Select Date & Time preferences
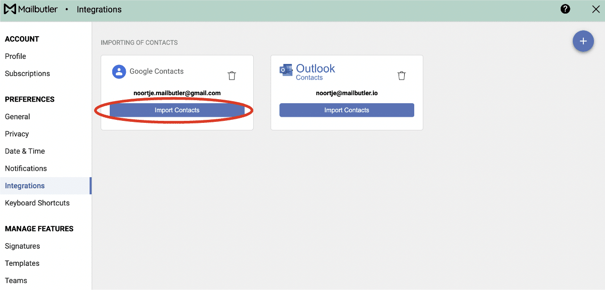This screenshot has height=290, width=605. coord(25,151)
